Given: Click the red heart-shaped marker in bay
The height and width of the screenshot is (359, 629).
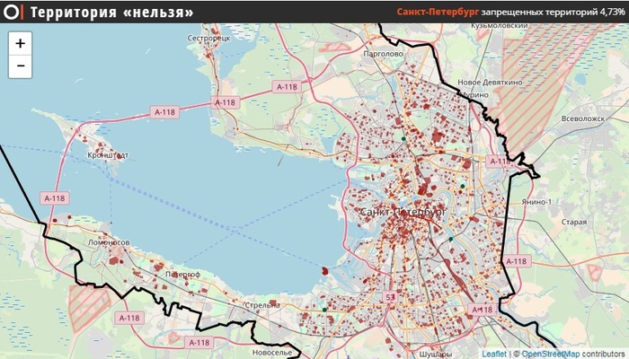Looking at the screenshot, I should tap(325, 271).
